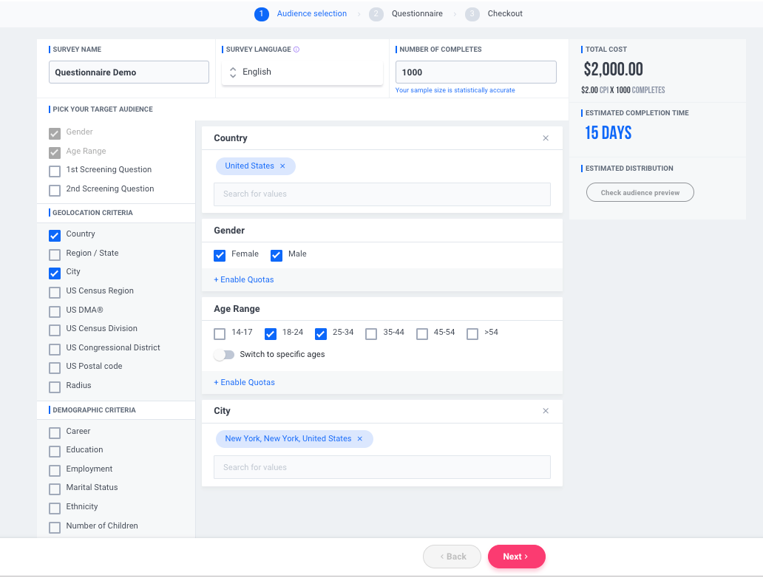Enable Quotas for Gender
This screenshot has height=578, width=763.
tap(244, 279)
